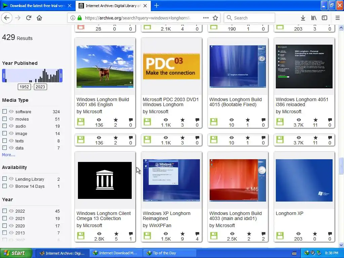Open a new browser tab

157,5
